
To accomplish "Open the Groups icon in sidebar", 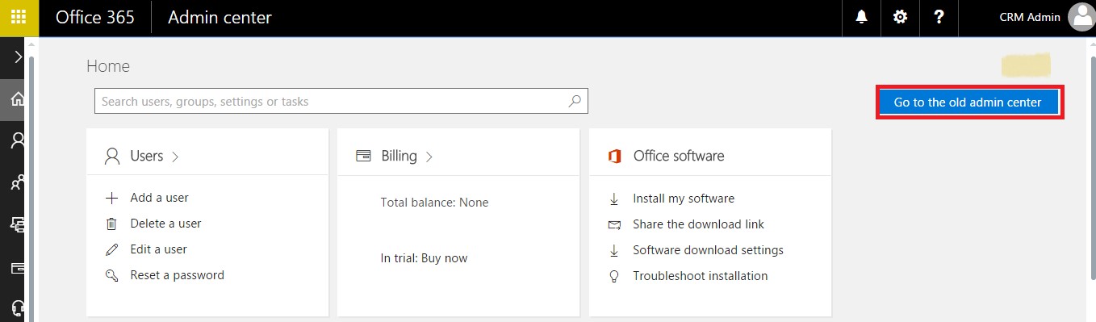I will (16, 183).
